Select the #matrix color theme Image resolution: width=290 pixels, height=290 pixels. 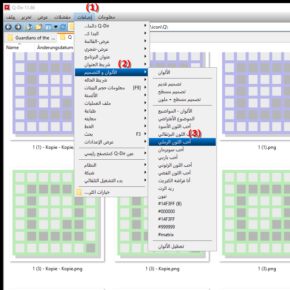click(180, 235)
